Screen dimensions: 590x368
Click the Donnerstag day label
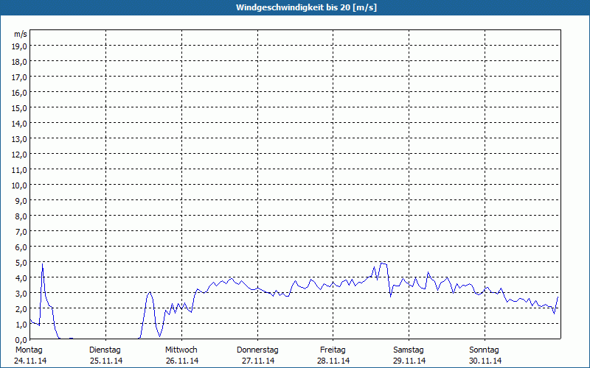(x=257, y=350)
